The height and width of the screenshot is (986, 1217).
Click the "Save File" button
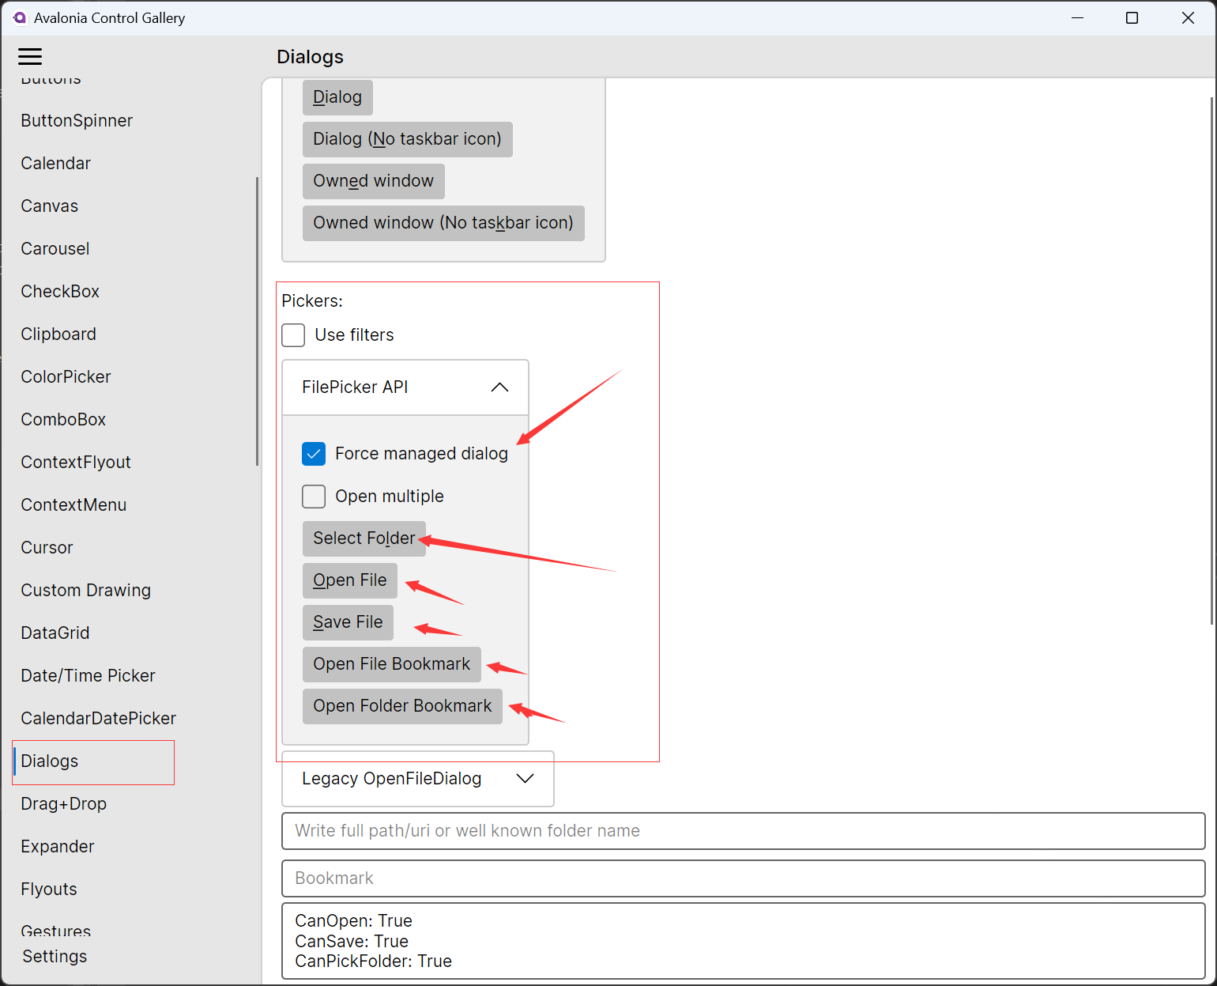click(348, 622)
